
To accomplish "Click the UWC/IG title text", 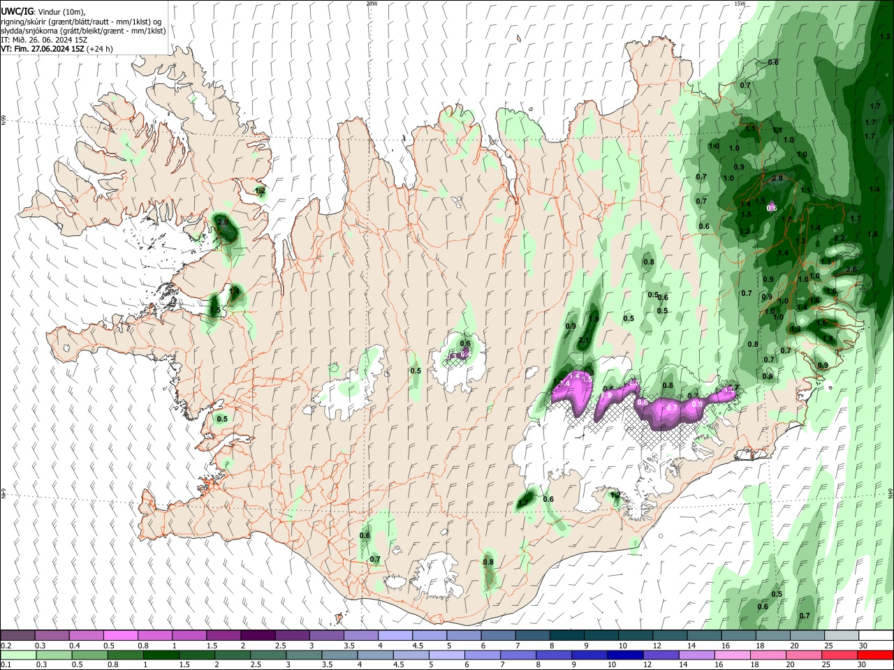I will point(17,11).
